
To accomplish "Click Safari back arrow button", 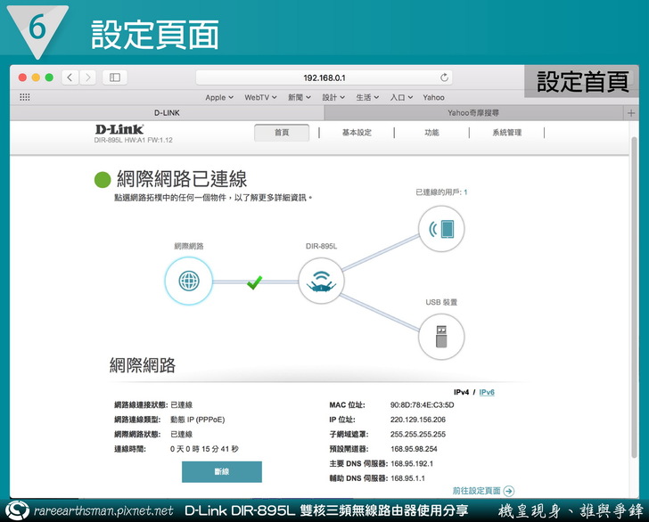I will [x=70, y=77].
